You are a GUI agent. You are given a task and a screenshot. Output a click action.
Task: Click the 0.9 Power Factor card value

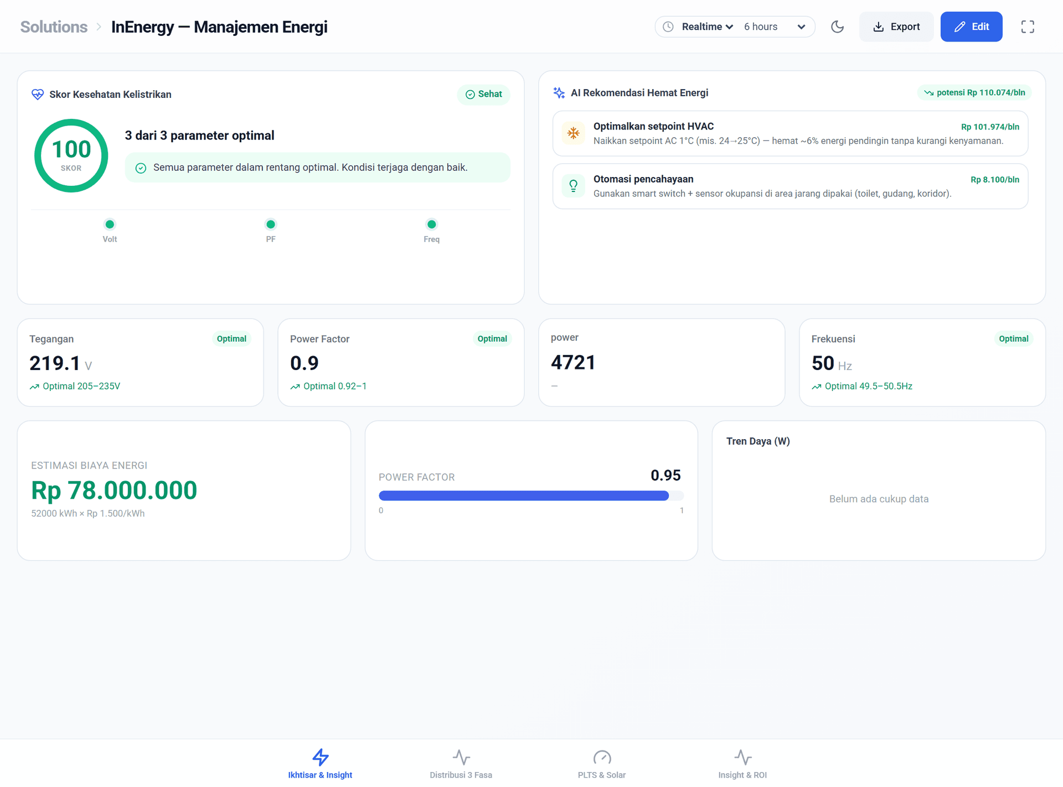coord(305,363)
